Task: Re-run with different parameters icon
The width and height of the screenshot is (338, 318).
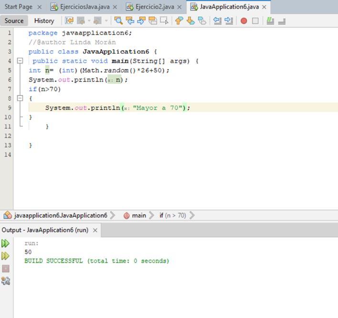Action: click(x=5, y=256)
